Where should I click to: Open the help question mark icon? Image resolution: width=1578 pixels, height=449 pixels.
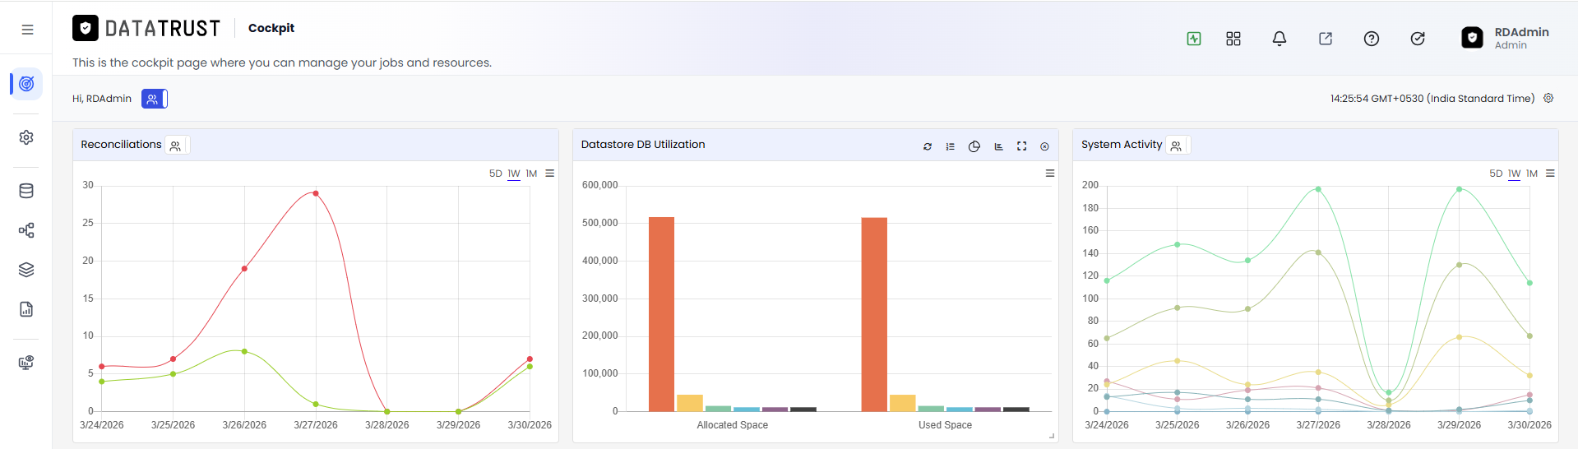(1372, 39)
